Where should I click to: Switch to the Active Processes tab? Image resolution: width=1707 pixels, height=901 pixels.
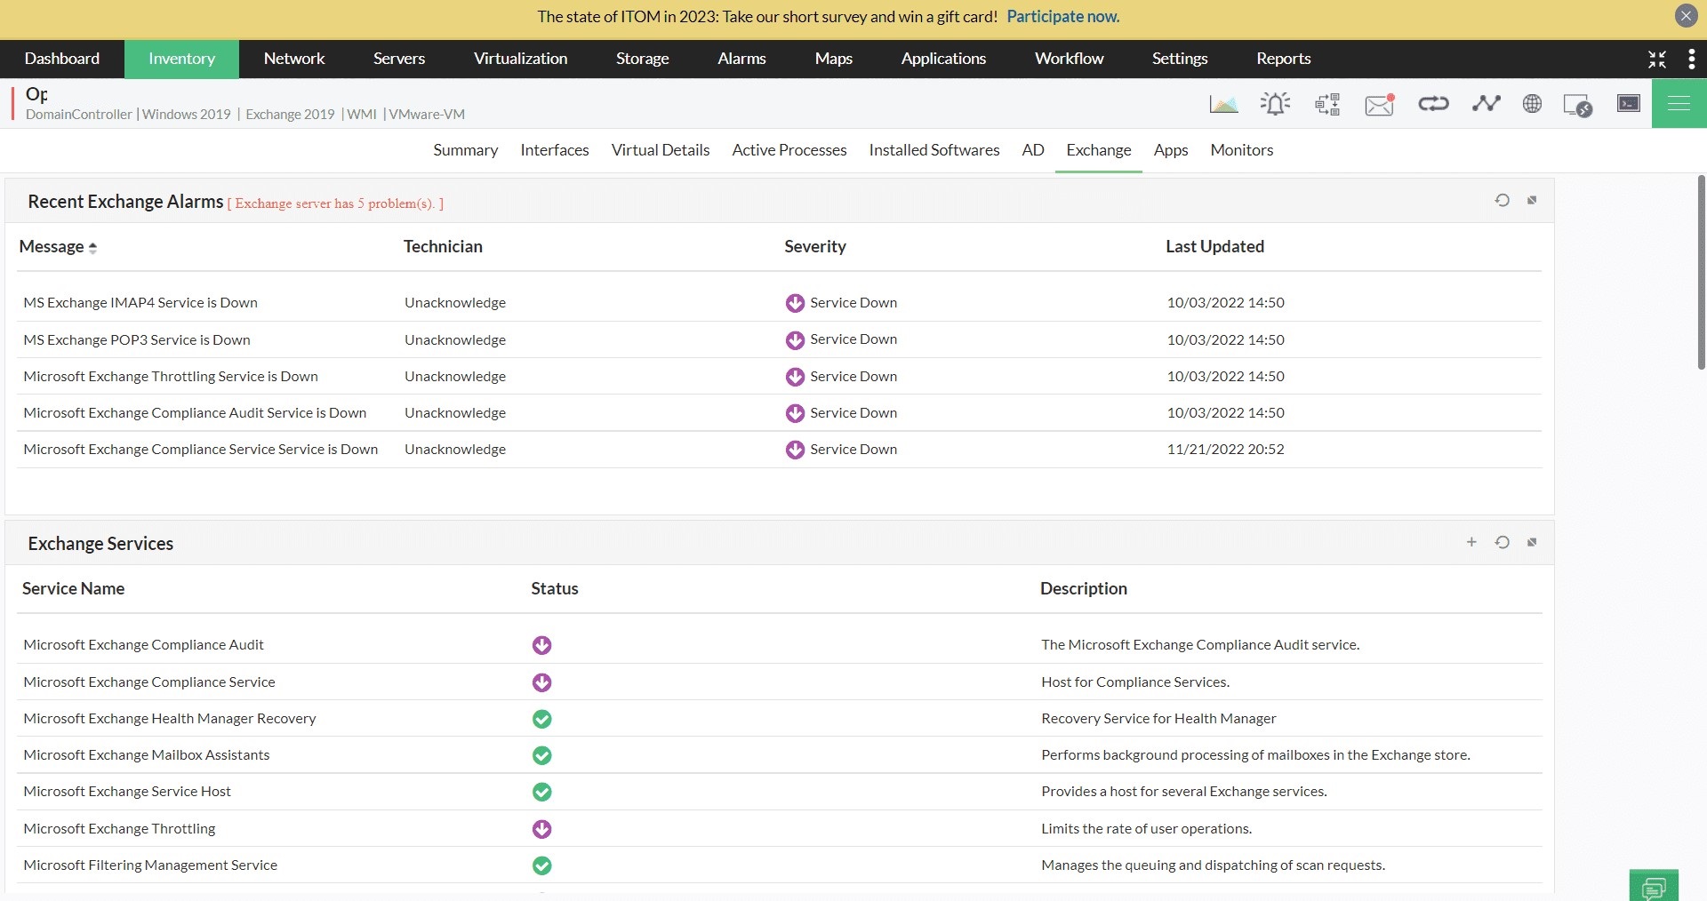[789, 150]
